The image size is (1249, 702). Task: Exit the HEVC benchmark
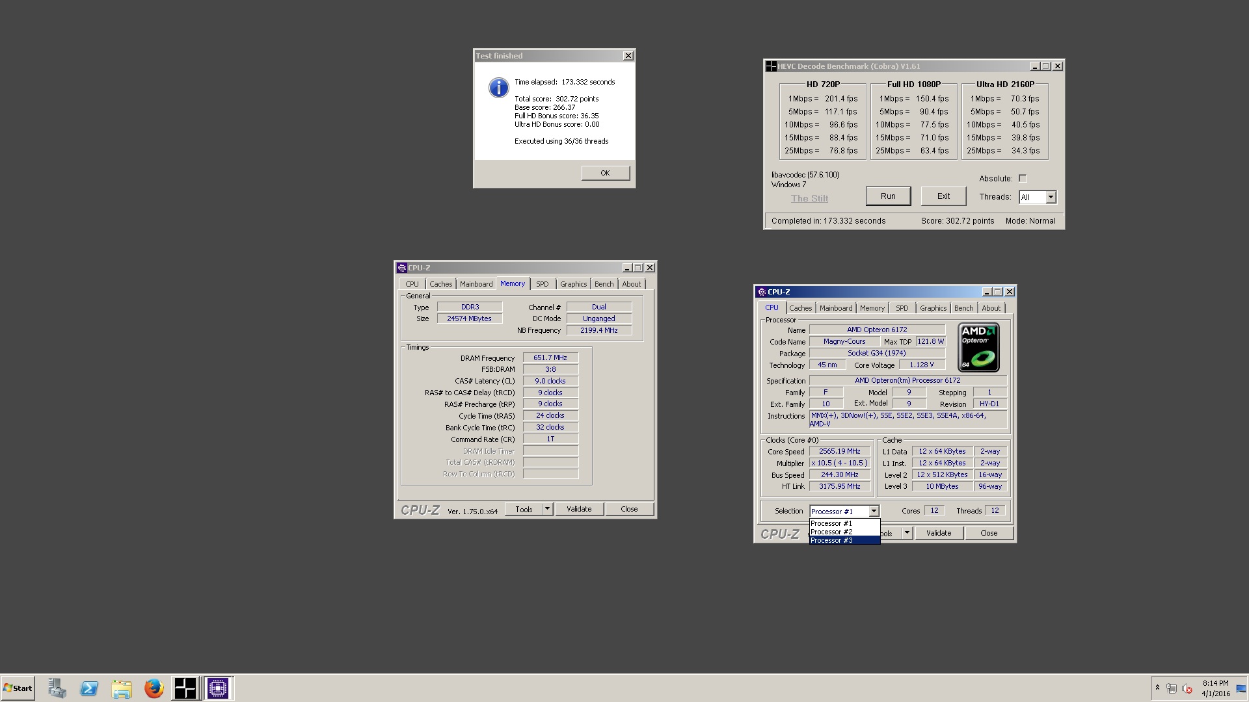click(943, 196)
